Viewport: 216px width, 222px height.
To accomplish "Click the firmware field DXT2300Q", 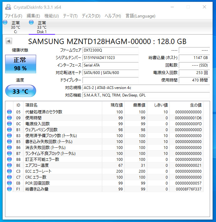I will (x=110, y=50).
